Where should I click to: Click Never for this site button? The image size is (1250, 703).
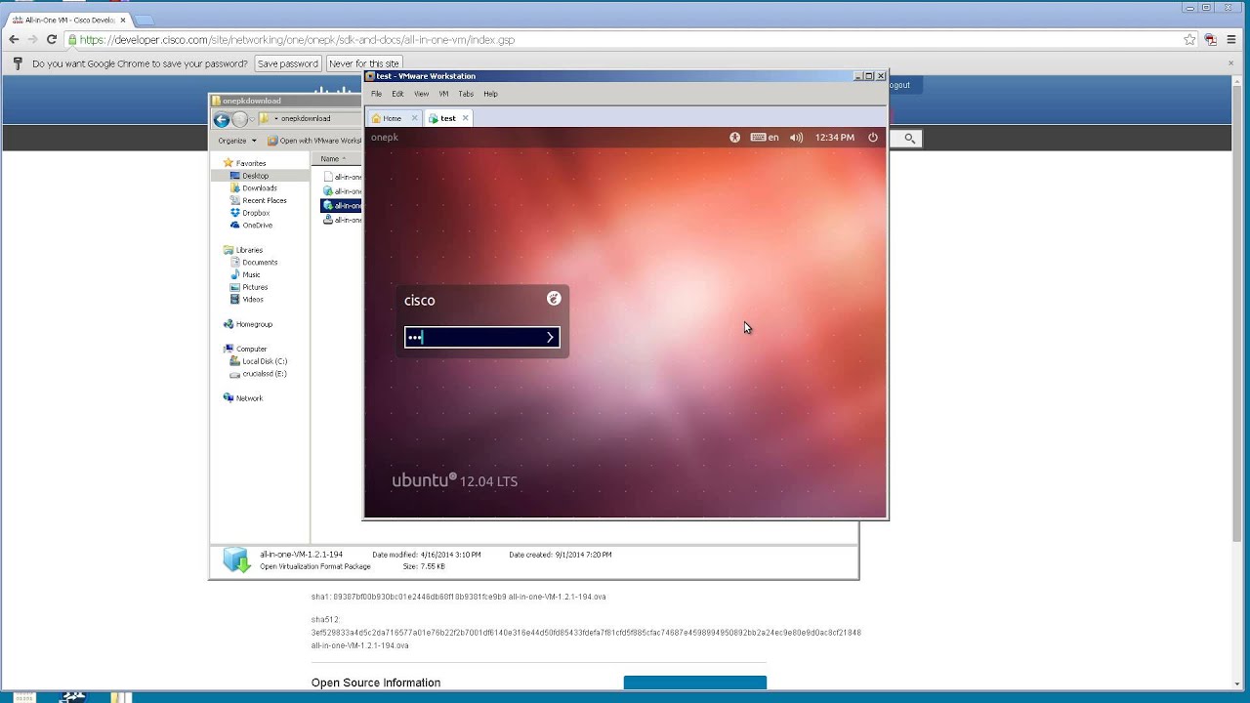(364, 63)
